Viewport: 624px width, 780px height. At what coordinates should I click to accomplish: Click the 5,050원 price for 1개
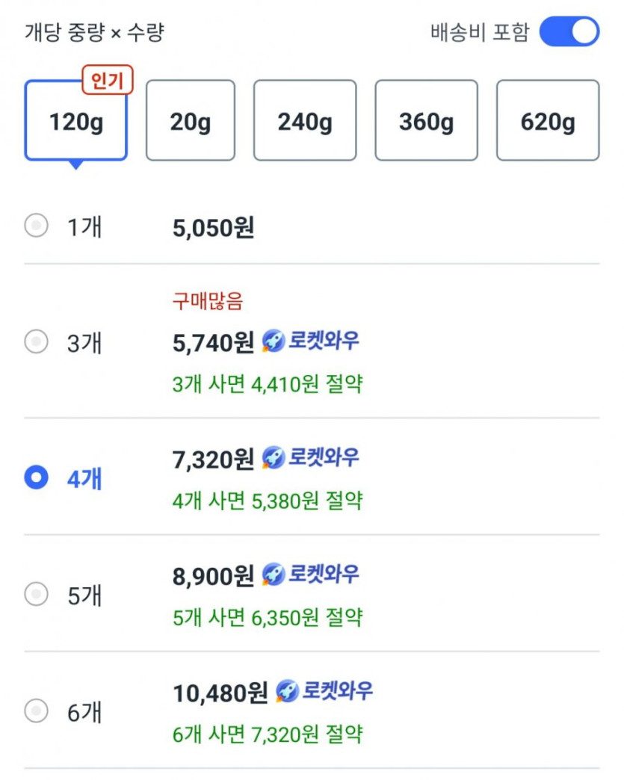[x=213, y=227]
